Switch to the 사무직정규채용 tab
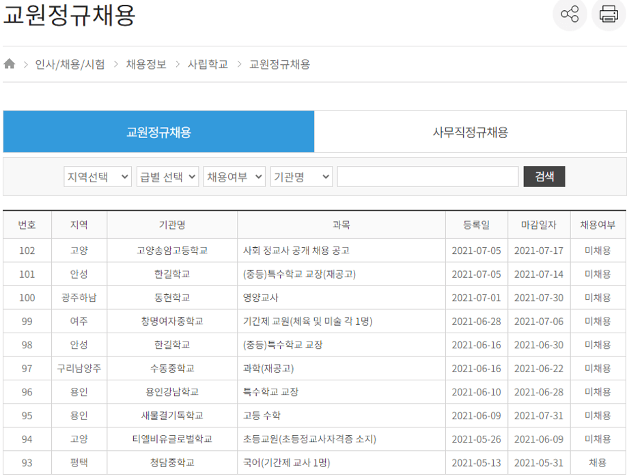The image size is (629, 476). [x=470, y=132]
